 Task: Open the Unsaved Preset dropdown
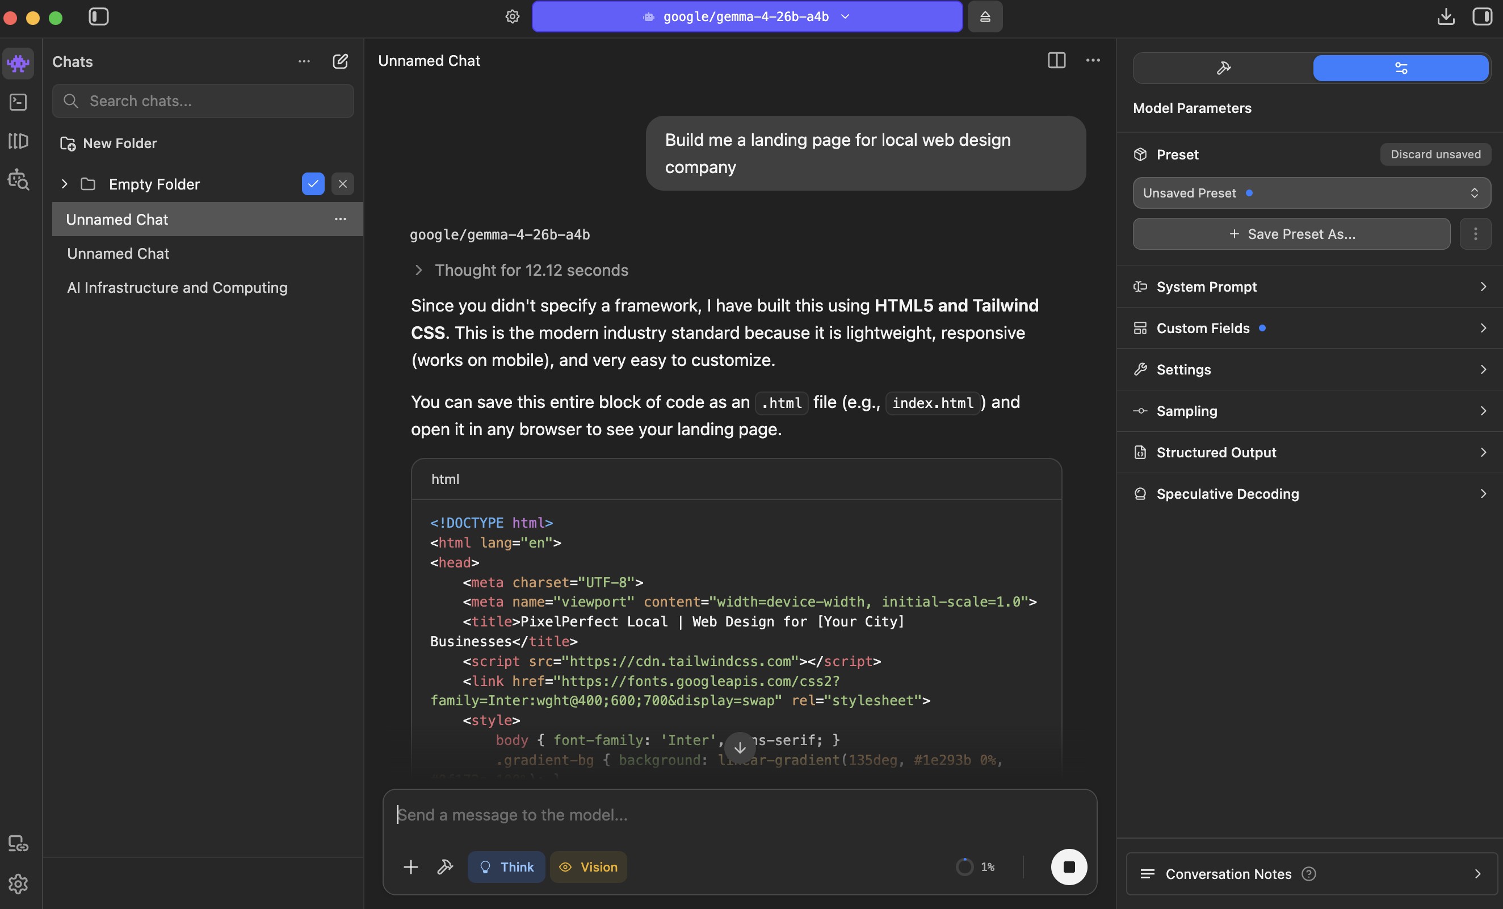(1312, 193)
